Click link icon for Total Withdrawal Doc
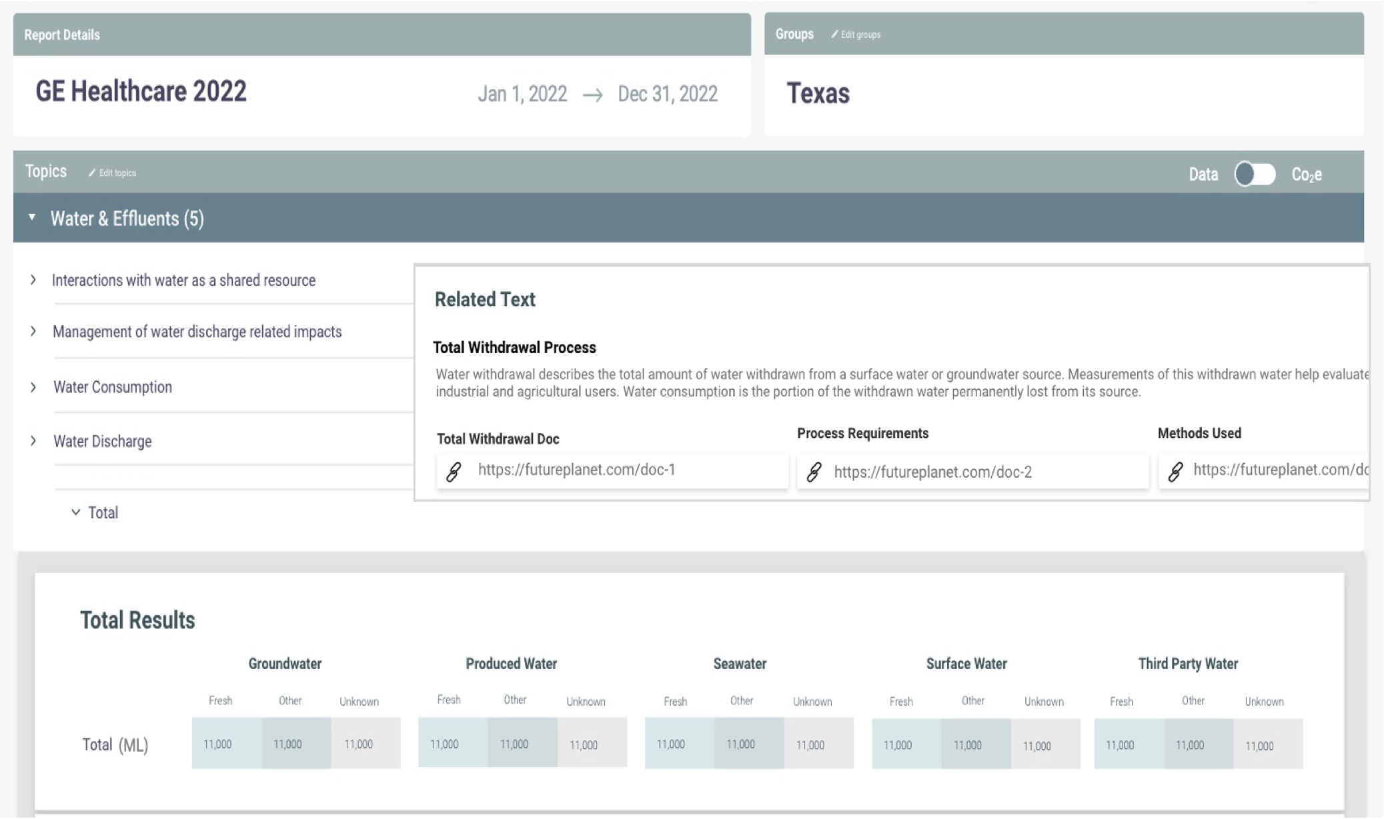The height and width of the screenshot is (819, 1384). tap(454, 472)
